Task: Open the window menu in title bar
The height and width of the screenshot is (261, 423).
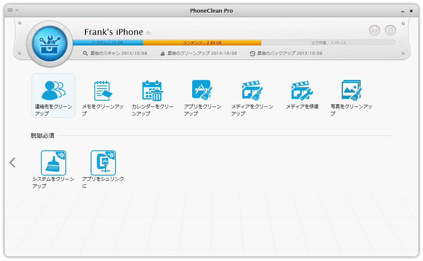Action: pyautogui.click(x=13, y=10)
